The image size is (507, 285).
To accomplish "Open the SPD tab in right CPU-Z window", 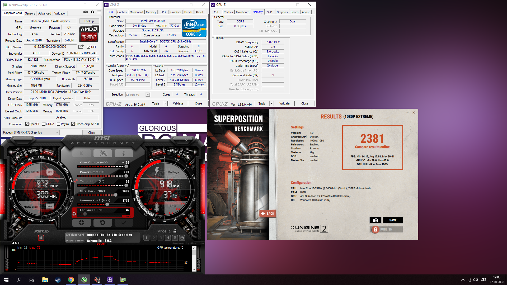I will tap(269, 12).
